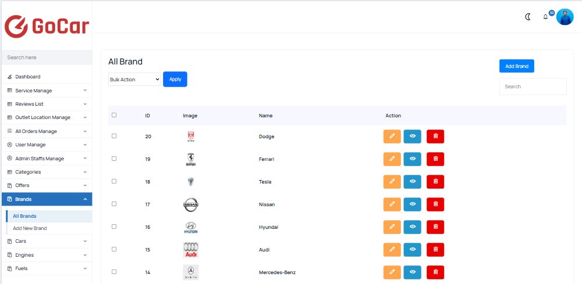Delete the Mercedes-Benz brand
The height and width of the screenshot is (284, 582).
click(x=435, y=272)
